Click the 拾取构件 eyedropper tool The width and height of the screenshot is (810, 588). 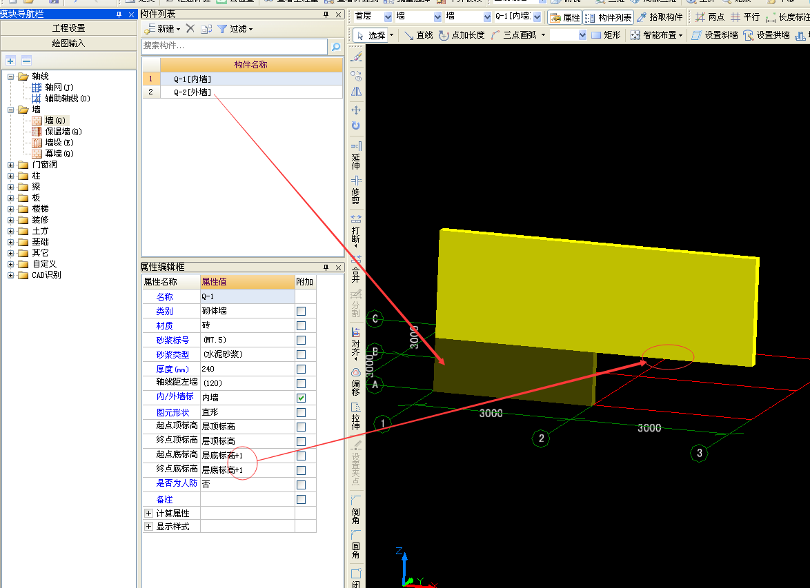point(659,17)
